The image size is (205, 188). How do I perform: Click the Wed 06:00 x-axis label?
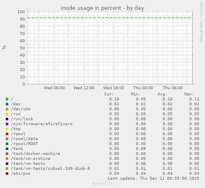pyautogui.click(x=54, y=88)
